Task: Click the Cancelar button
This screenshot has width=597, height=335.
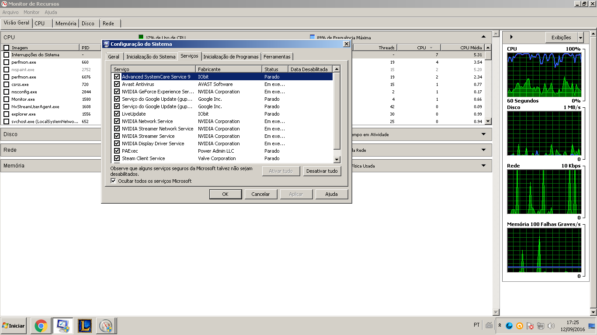Action: click(x=260, y=194)
